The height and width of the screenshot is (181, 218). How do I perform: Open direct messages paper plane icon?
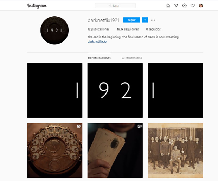[176, 6]
